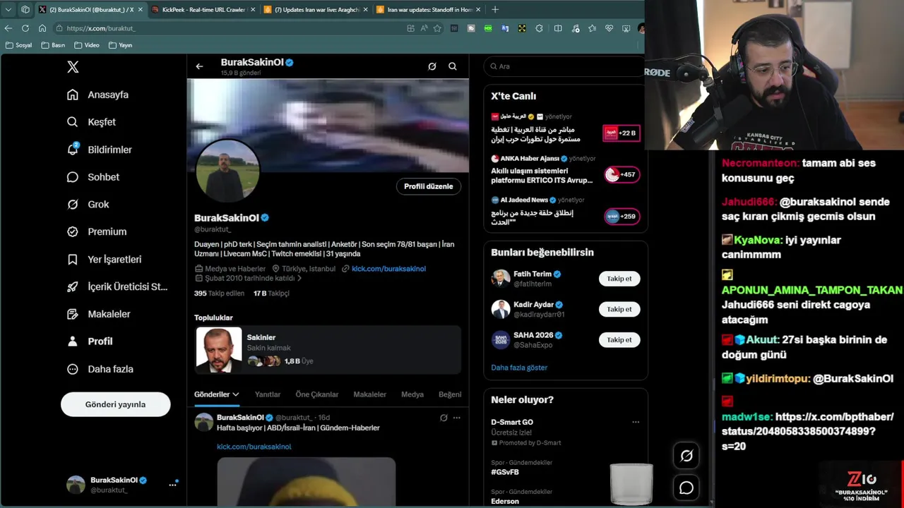Open Video bookmarks folder

click(x=88, y=45)
